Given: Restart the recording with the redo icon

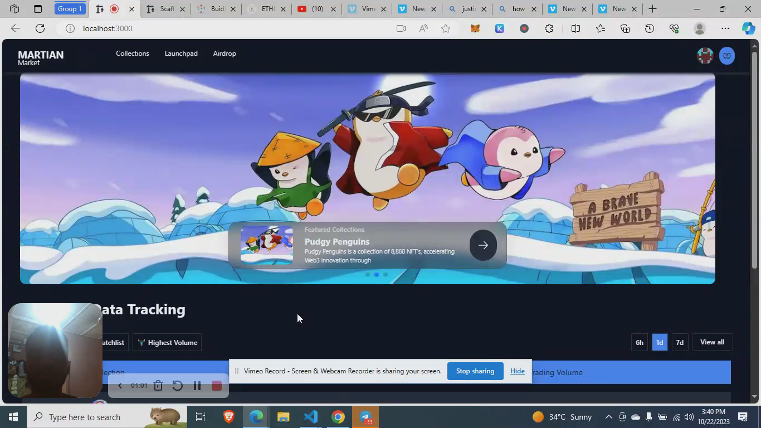Looking at the screenshot, I should 177,386.
